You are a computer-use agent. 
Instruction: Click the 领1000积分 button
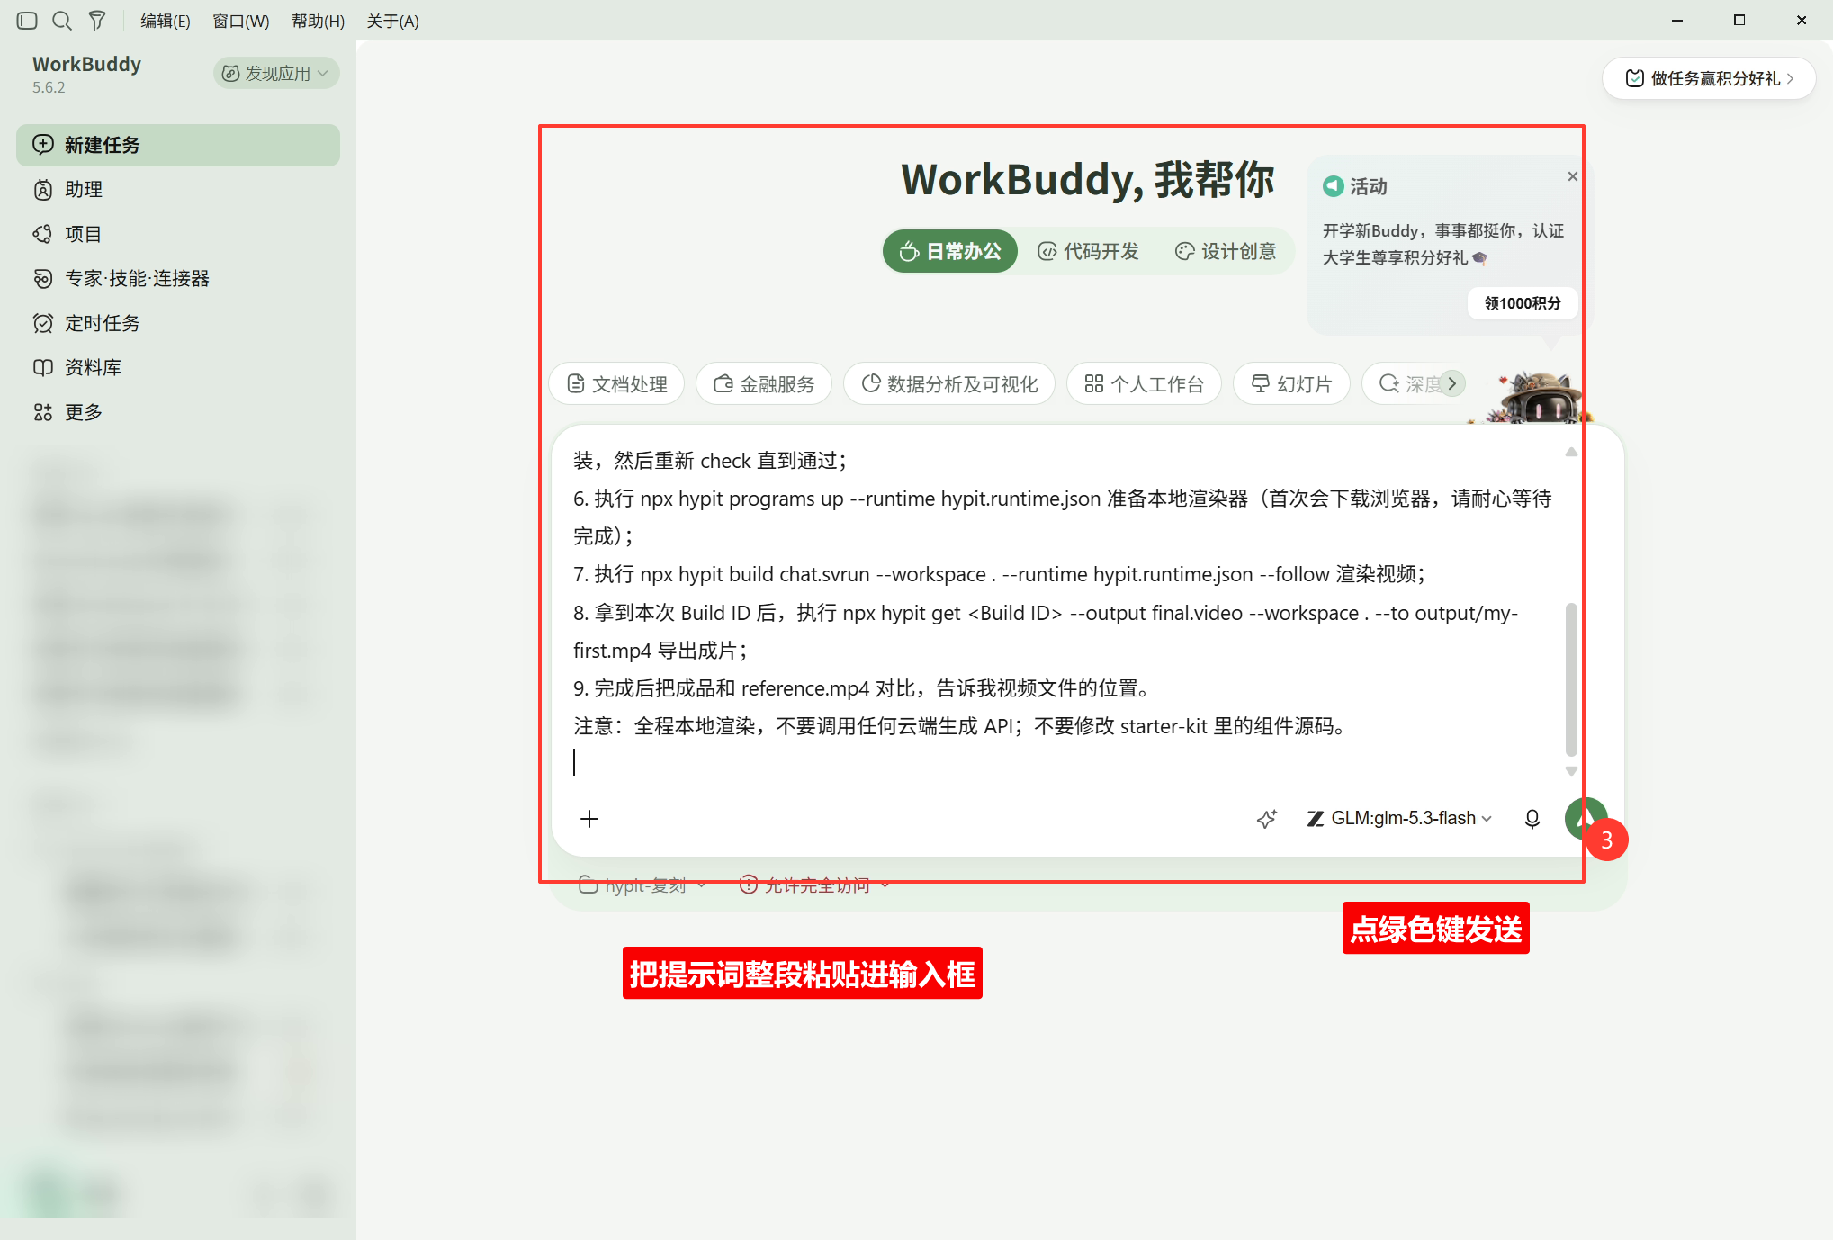pos(1523,303)
